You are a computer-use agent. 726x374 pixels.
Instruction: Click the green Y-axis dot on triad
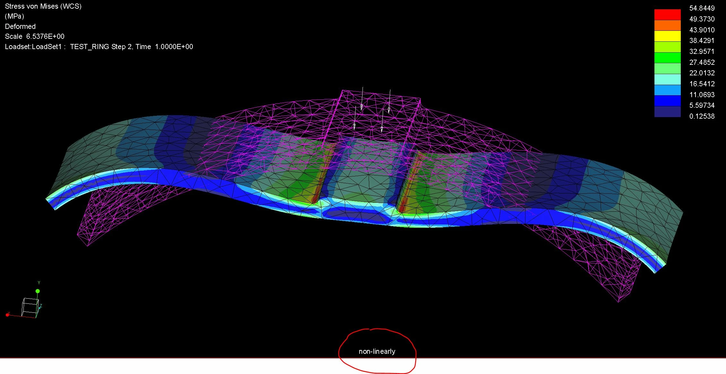[x=38, y=291]
